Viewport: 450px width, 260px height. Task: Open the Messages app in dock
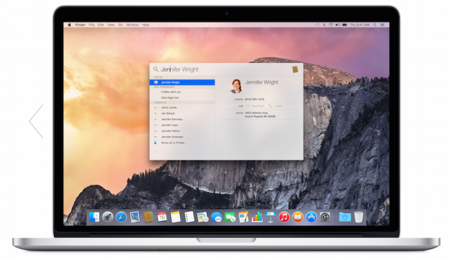point(216,217)
